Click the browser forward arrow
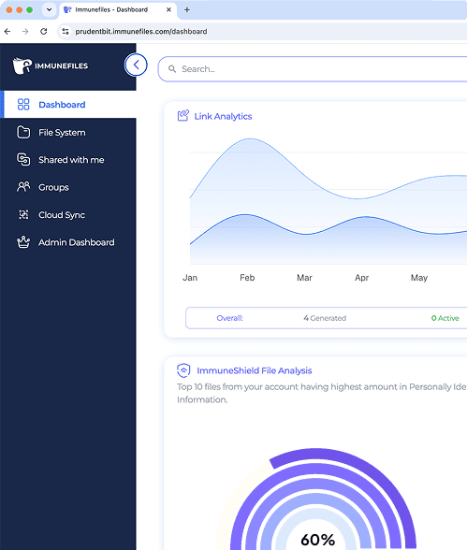The image size is (467, 550). click(x=25, y=31)
